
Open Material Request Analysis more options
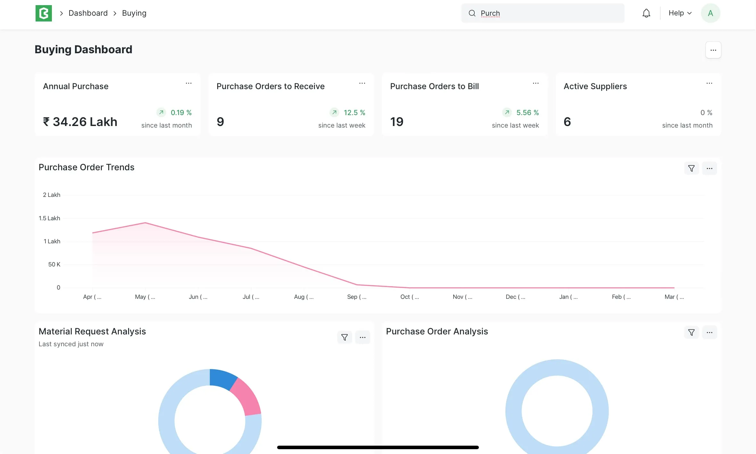coord(362,337)
